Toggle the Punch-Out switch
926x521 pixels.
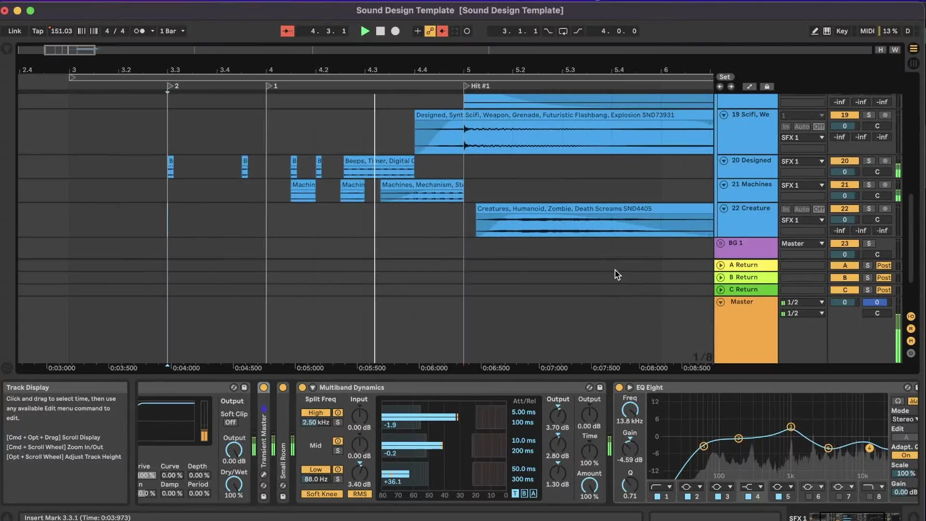(x=578, y=31)
